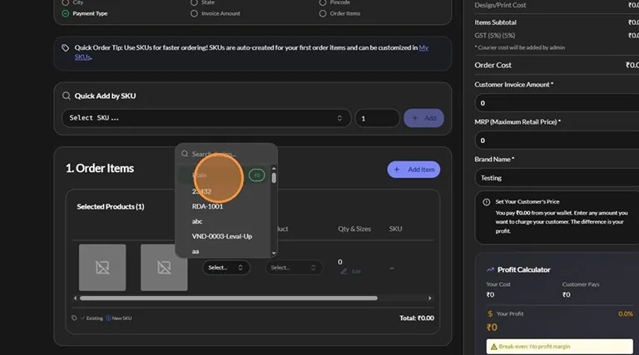Image resolution: width=639 pixels, height=355 pixels.
Task: Click the Order Cost label
Action: click(493, 65)
